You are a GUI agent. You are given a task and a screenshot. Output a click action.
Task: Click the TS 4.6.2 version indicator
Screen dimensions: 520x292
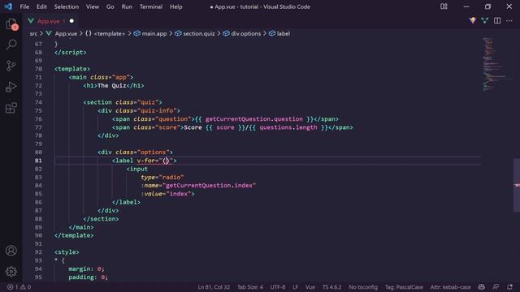coord(331,287)
